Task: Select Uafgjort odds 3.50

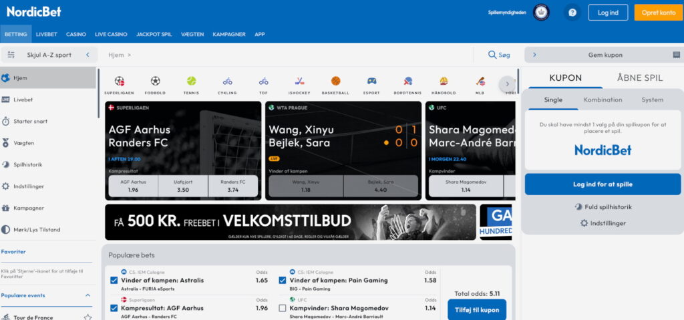Action: tap(183, 186)
